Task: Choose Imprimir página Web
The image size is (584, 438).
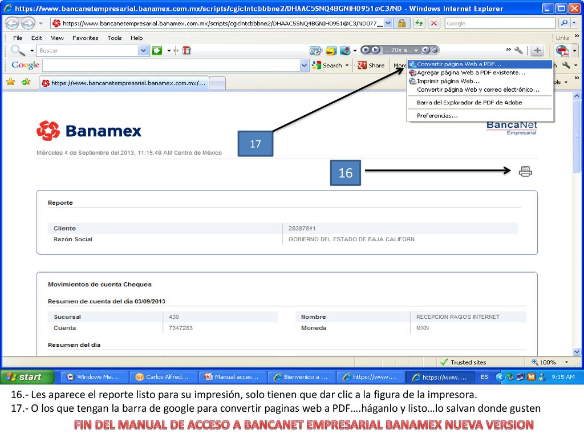Action: [480, 81]
